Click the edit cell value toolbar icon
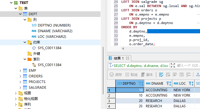Viewport: 200px width, 109px height. tap(161, 75)
